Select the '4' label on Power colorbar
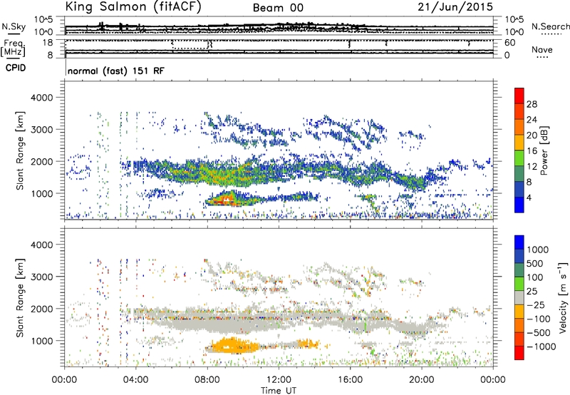570x395 pixels. (x=529, y=198)
